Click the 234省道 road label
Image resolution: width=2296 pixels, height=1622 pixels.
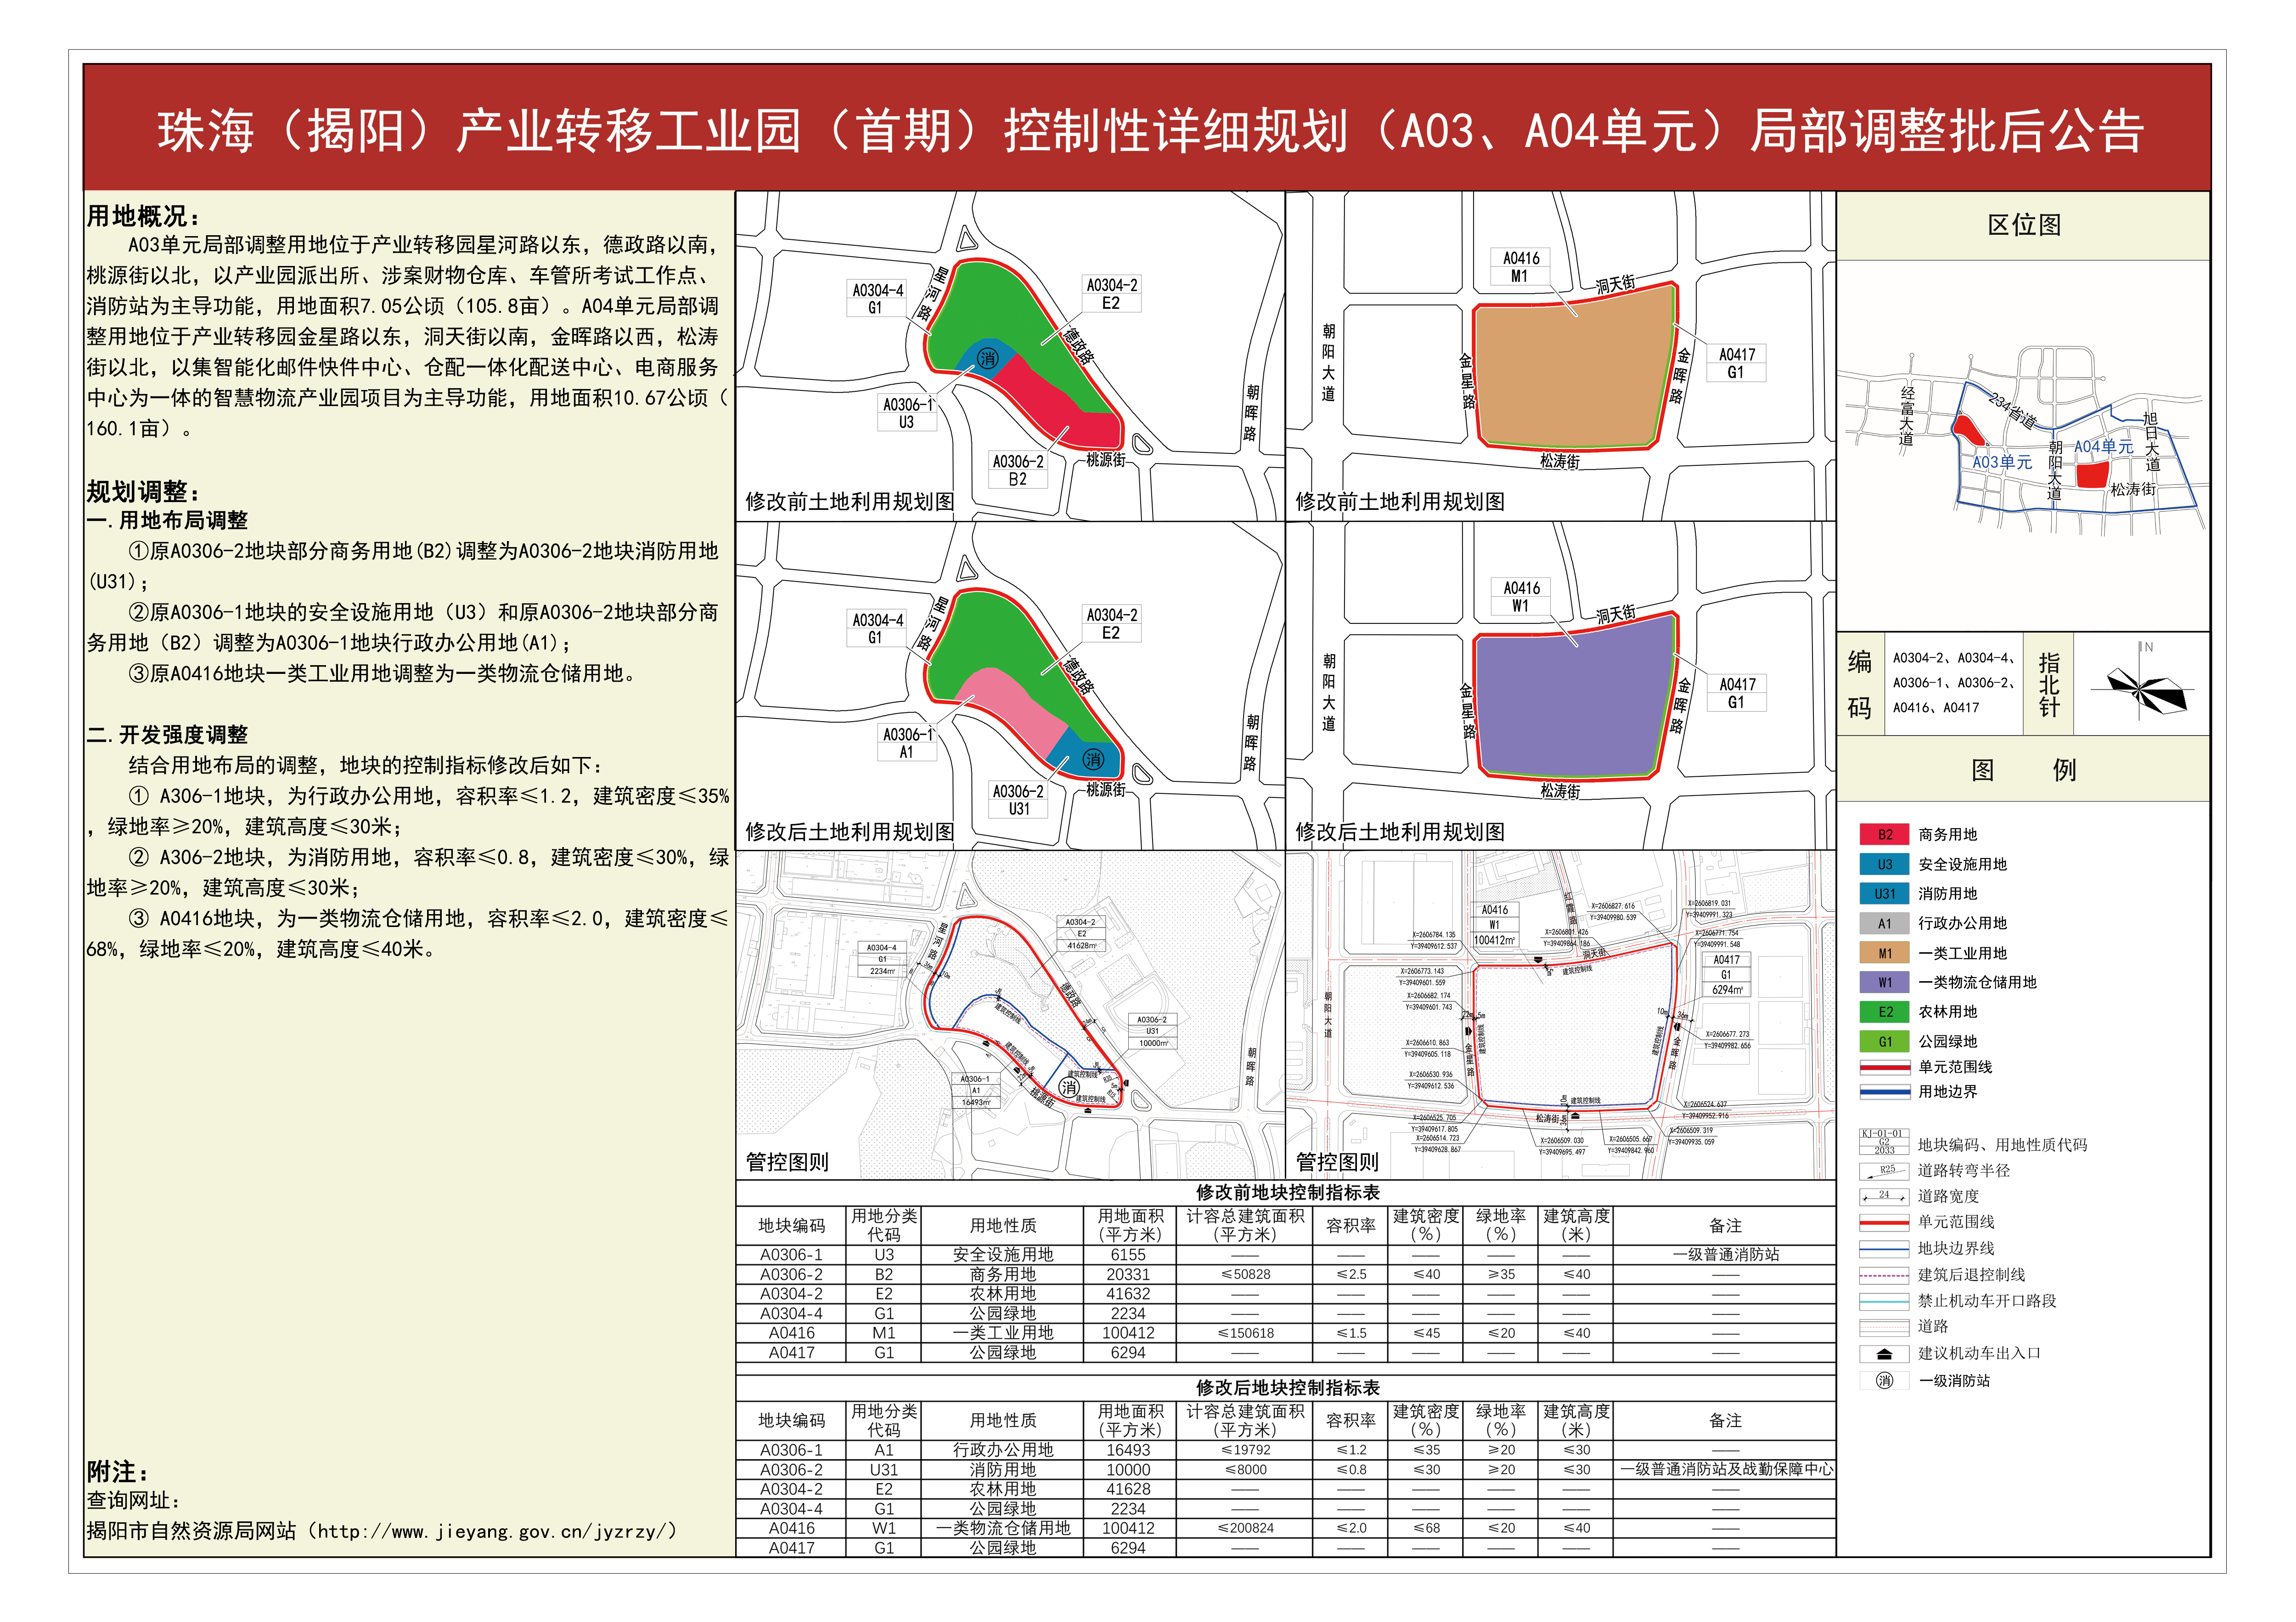point(2012,410)
